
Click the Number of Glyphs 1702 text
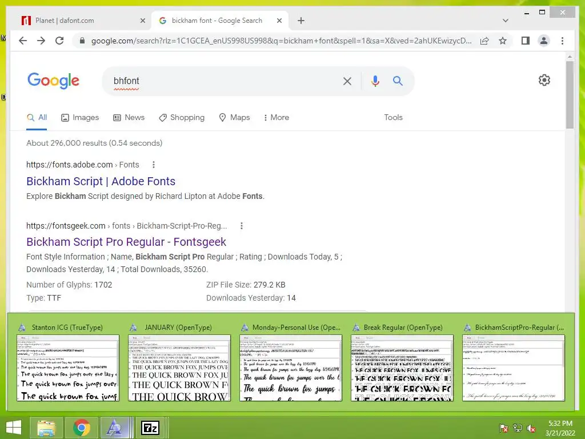click(69, 285)
